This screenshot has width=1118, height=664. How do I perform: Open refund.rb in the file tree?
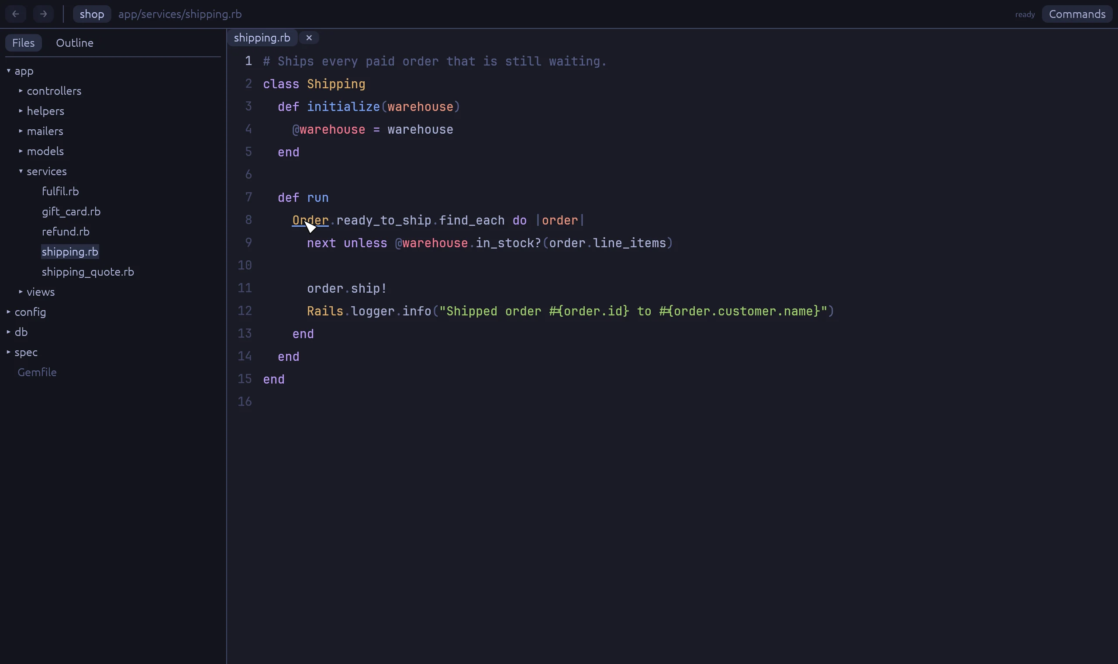66,232
